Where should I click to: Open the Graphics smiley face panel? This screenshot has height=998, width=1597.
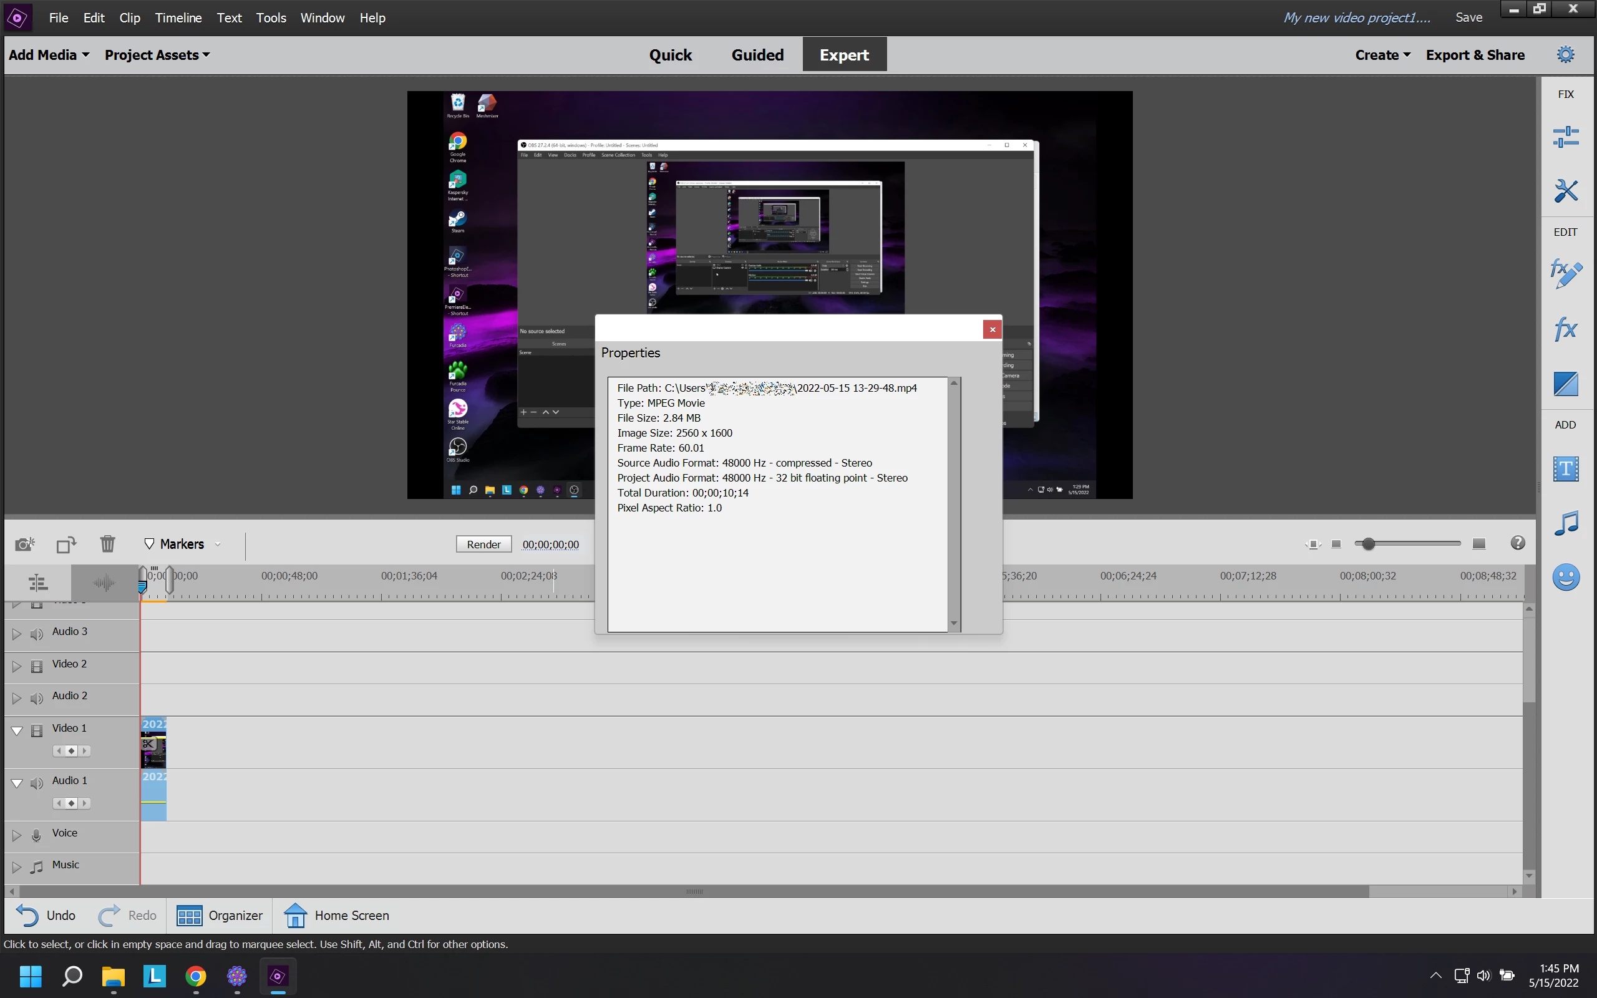pyautogui.click(x=1565, y=578)
